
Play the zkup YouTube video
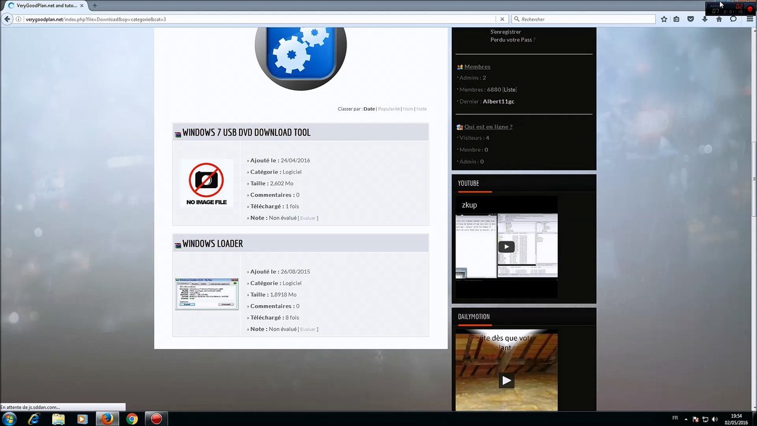coord(506,247)
